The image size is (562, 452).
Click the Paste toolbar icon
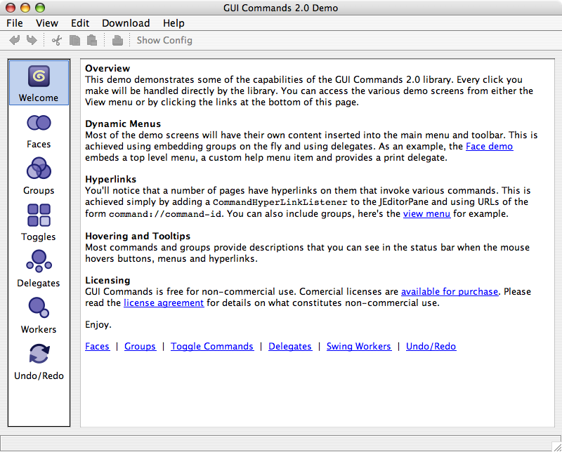click(91, 40)
